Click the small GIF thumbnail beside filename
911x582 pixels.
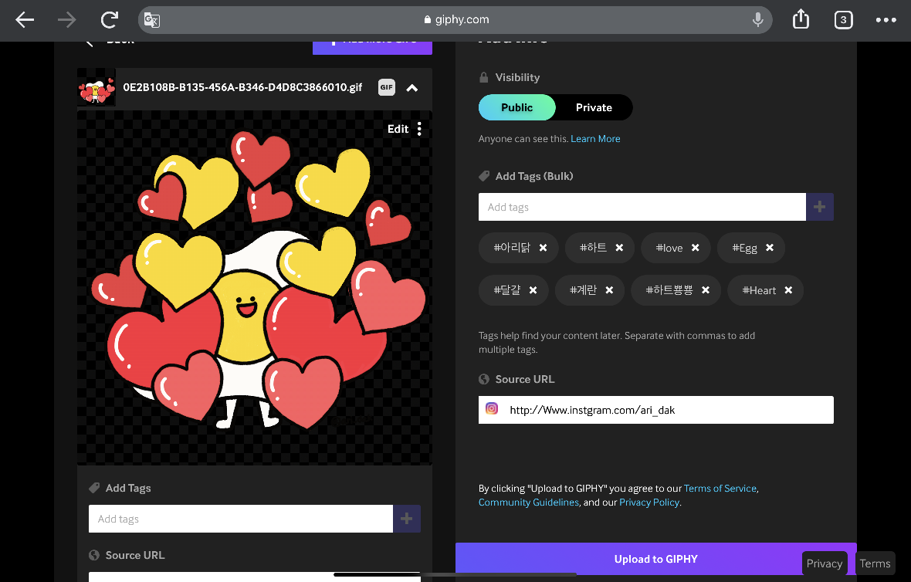point(97,88)
